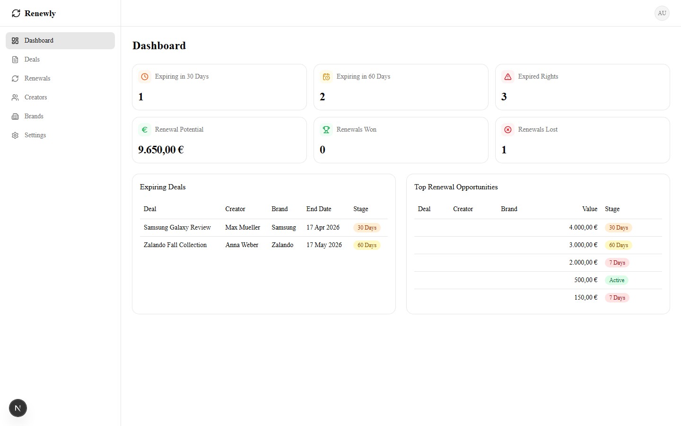Open the AU user avatar menu

click(x=662, y=13)
